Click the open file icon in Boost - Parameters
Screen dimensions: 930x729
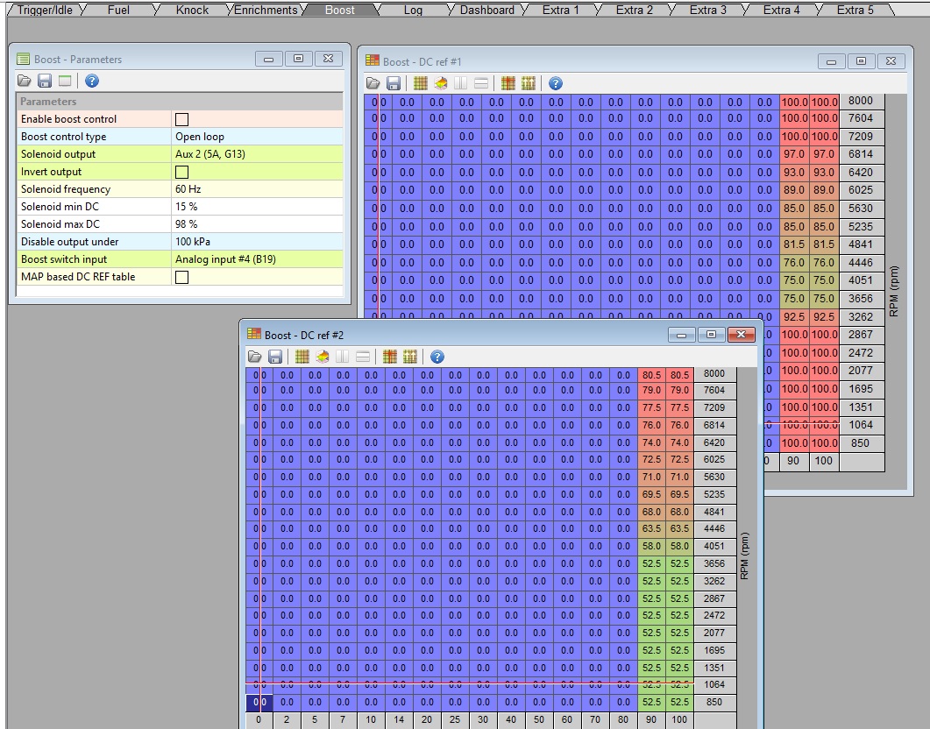(25, 81)
